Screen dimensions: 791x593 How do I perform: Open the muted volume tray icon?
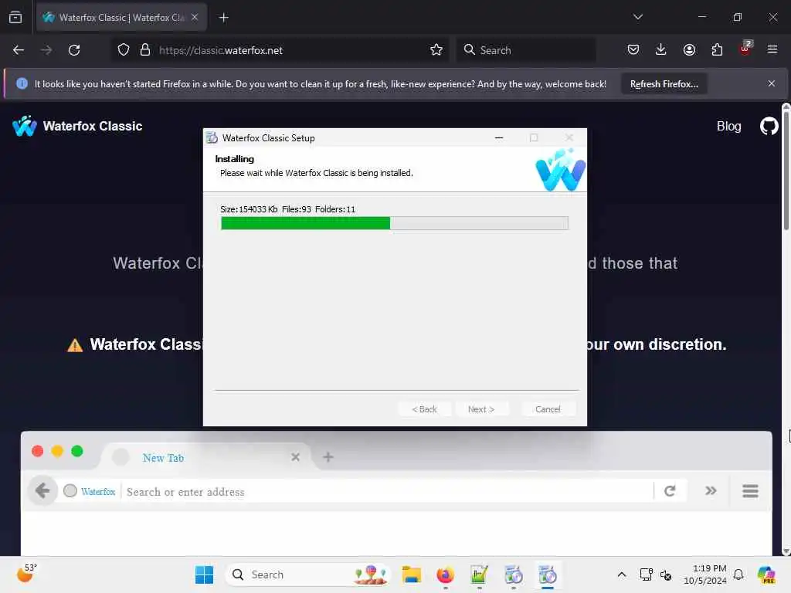click(x=666, y=574)
